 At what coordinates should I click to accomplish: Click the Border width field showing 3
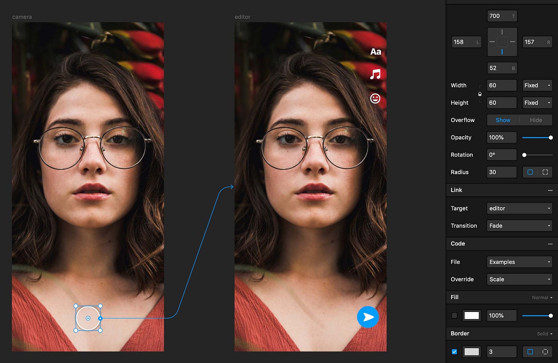pyautogui.click(x=502, y=352)
